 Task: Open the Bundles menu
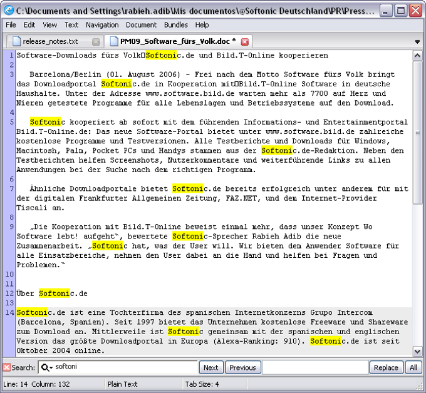point(176,25)
